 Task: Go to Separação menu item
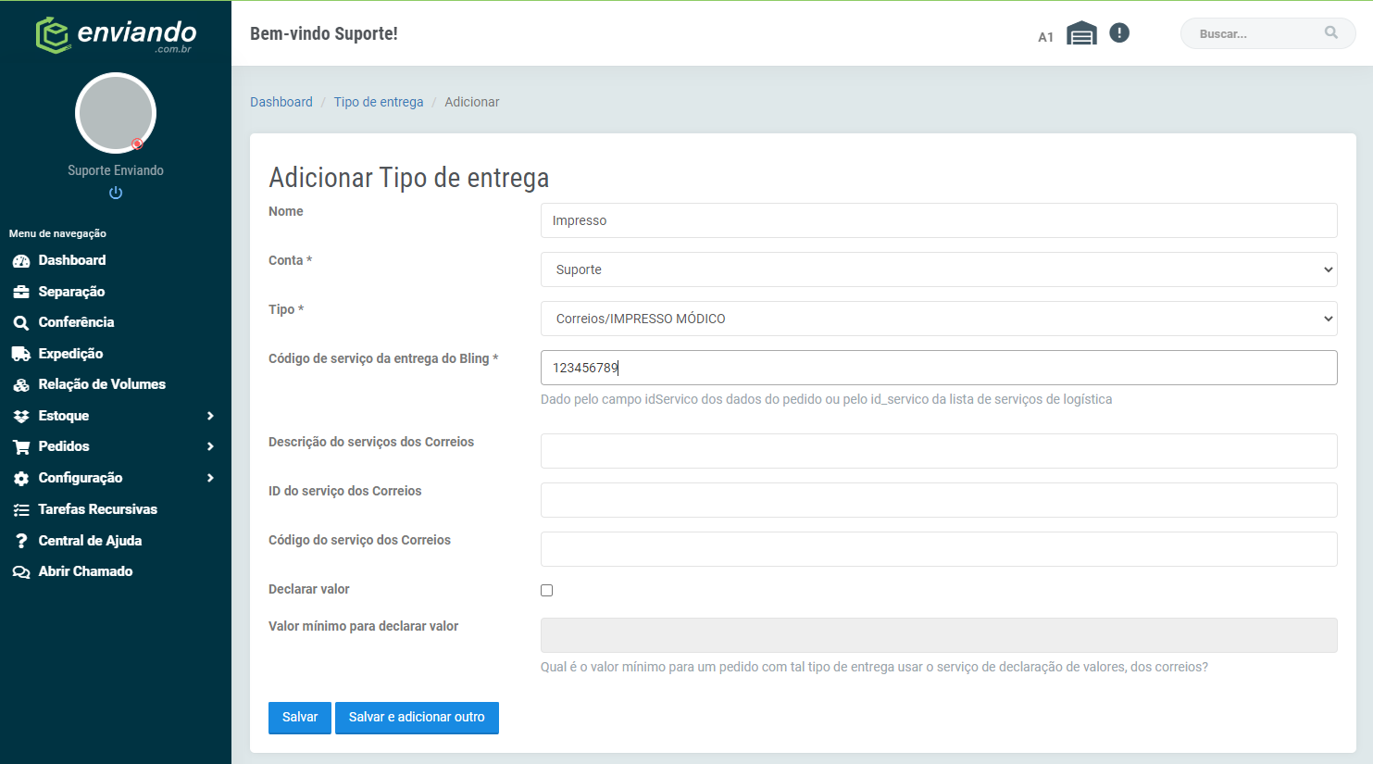point(71,292)
